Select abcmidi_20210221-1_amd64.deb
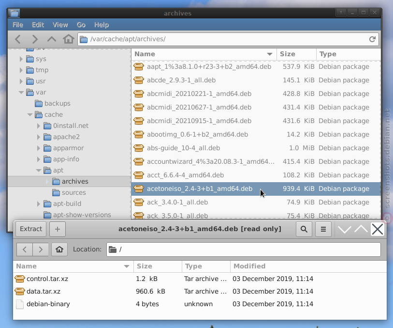Viewport: 393px width, 328px height. pyautogui.click(x=256, y=94)
